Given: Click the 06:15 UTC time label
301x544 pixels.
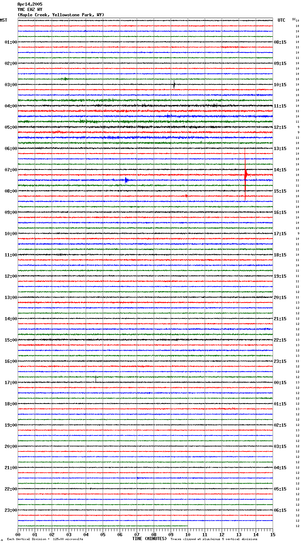Looking at the screenshot, I should pos(280,510).
